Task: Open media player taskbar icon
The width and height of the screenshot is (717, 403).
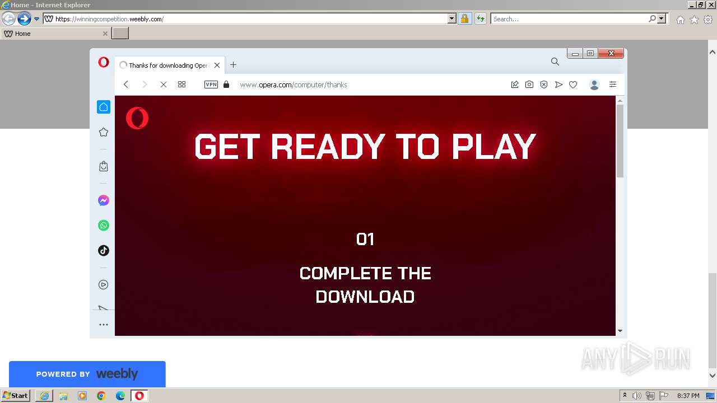Action: tap(82, 396)
